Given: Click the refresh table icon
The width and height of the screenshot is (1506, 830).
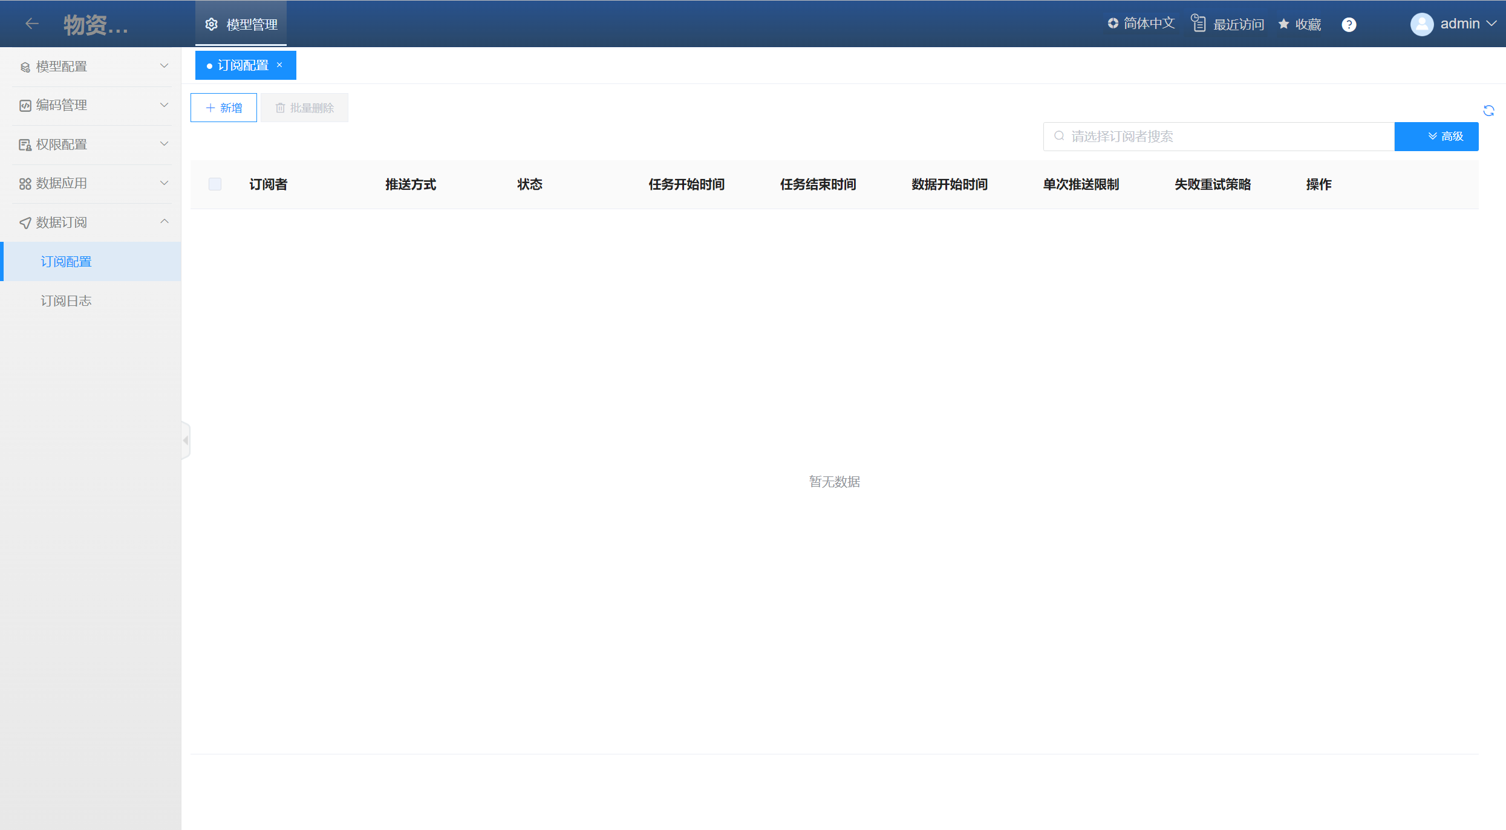Looking at the screenshot, I should (1488, 111).
